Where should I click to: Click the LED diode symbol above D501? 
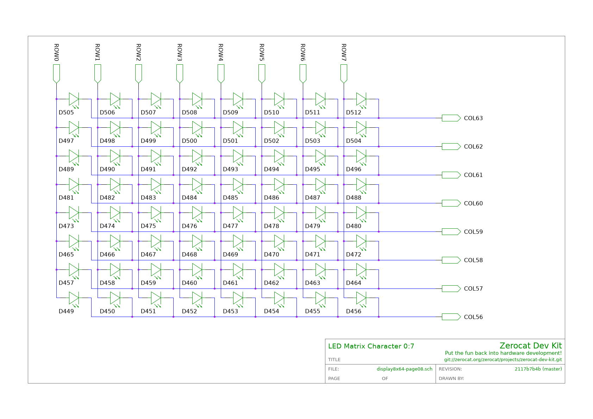pos(238,128)
